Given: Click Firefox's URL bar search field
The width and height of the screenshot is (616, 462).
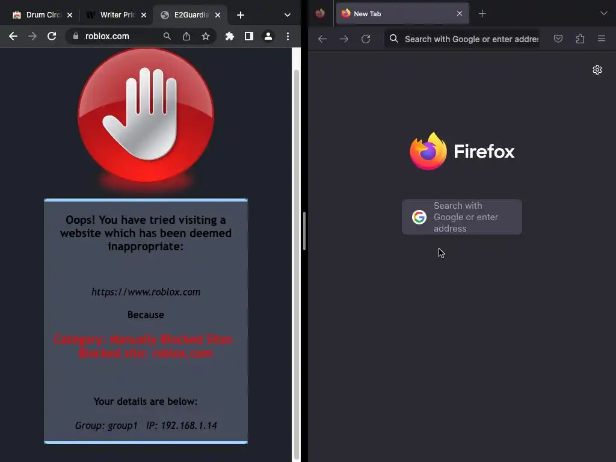Looking at the screenshot, I should coord(462,39).
